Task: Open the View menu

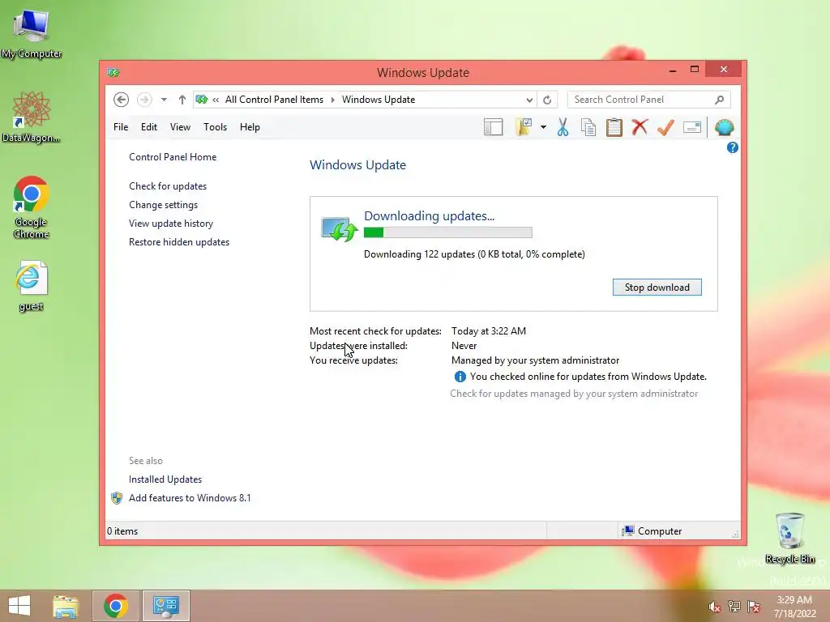Action: 180,127
